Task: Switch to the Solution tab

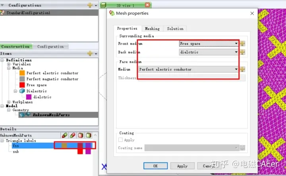Action: pos(175,29)
